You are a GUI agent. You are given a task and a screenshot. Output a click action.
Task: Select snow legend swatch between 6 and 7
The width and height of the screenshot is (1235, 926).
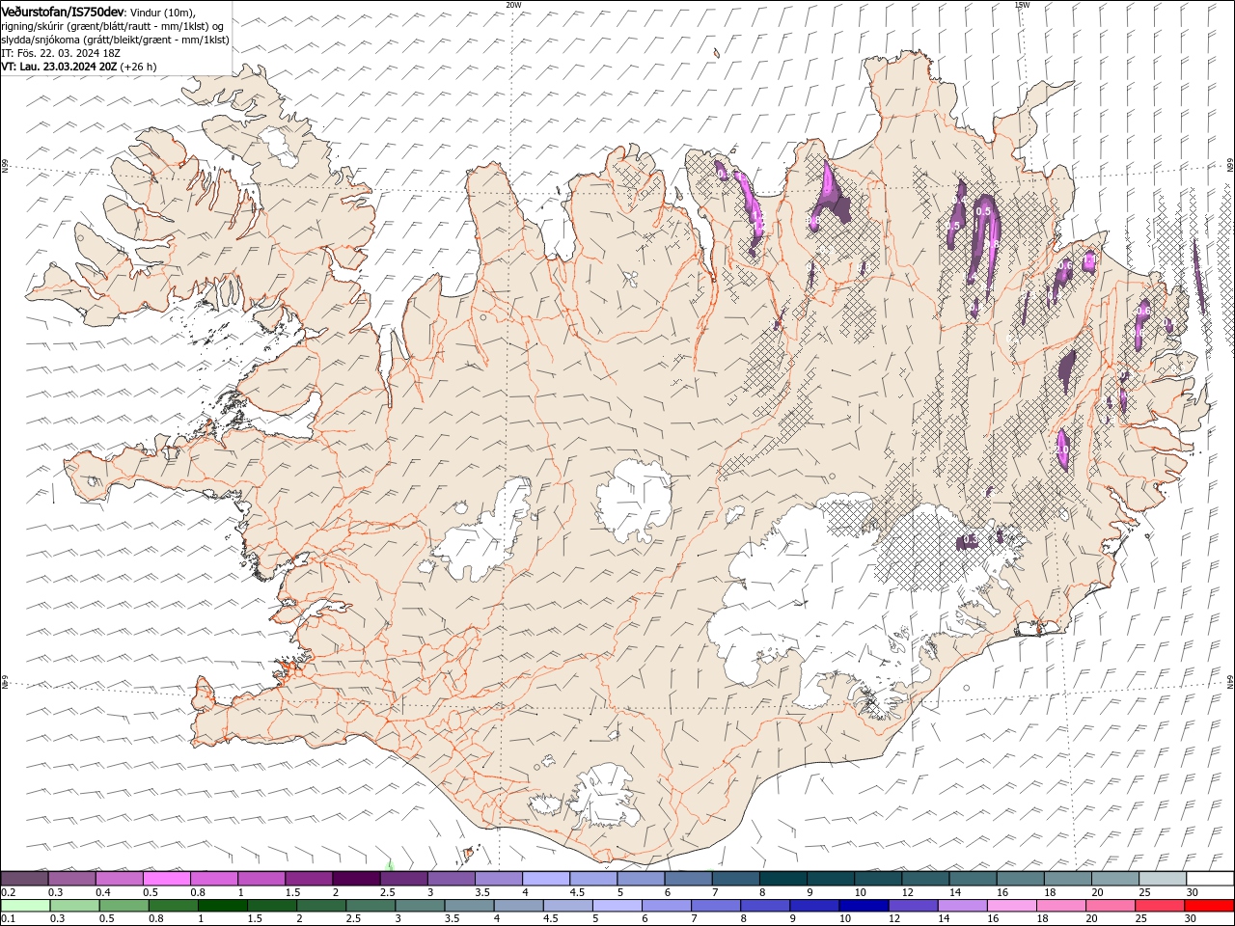point(688,879)
